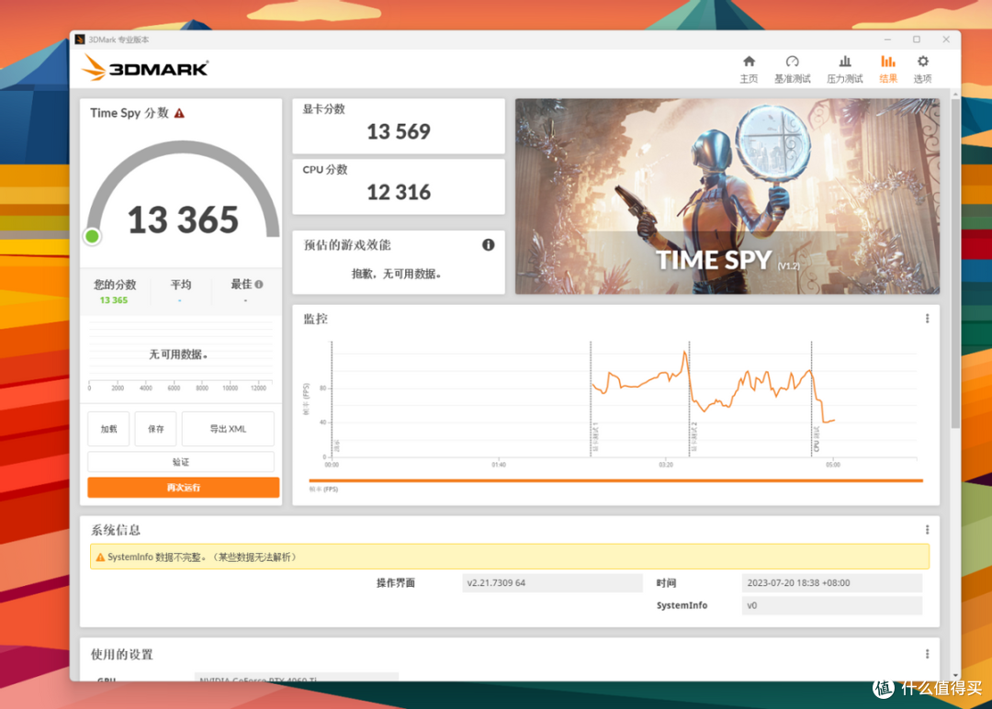Image resolution: width=992 pixels, height=709 pixels.
Task: Click the 3DMark logo in the header
Action: tap(145, 68)
